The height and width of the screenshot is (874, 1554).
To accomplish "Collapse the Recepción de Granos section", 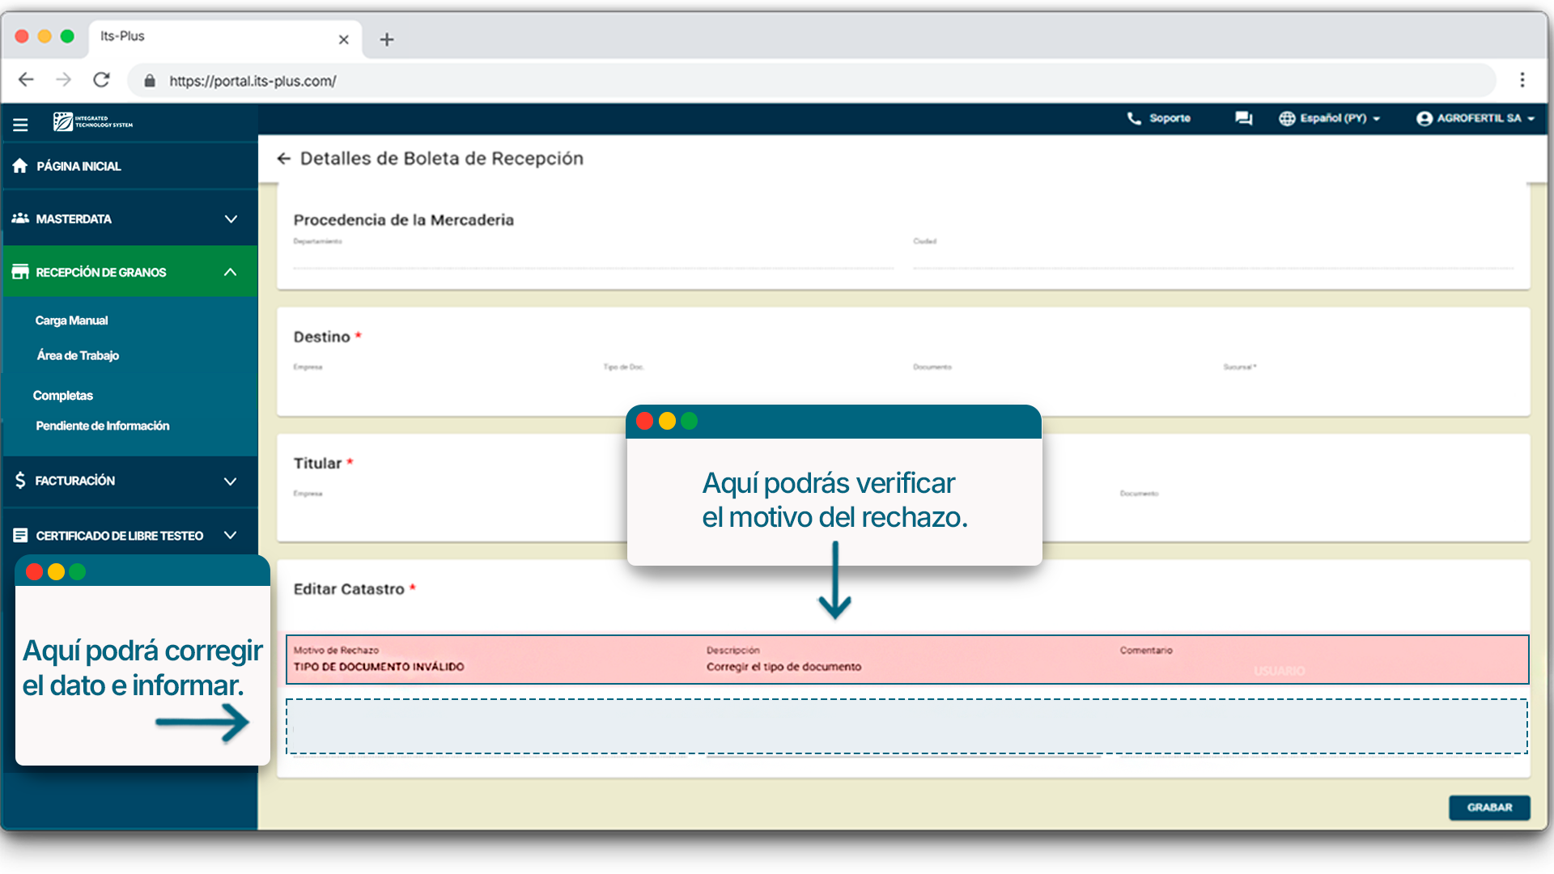I will pos(230,272).
